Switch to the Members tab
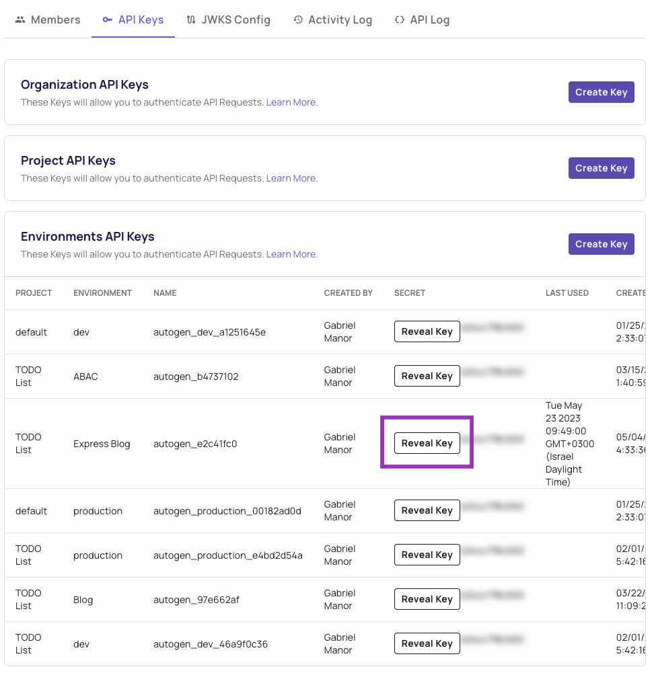The width and height of the screenshot is (654, 673). [x=54, y=19]
